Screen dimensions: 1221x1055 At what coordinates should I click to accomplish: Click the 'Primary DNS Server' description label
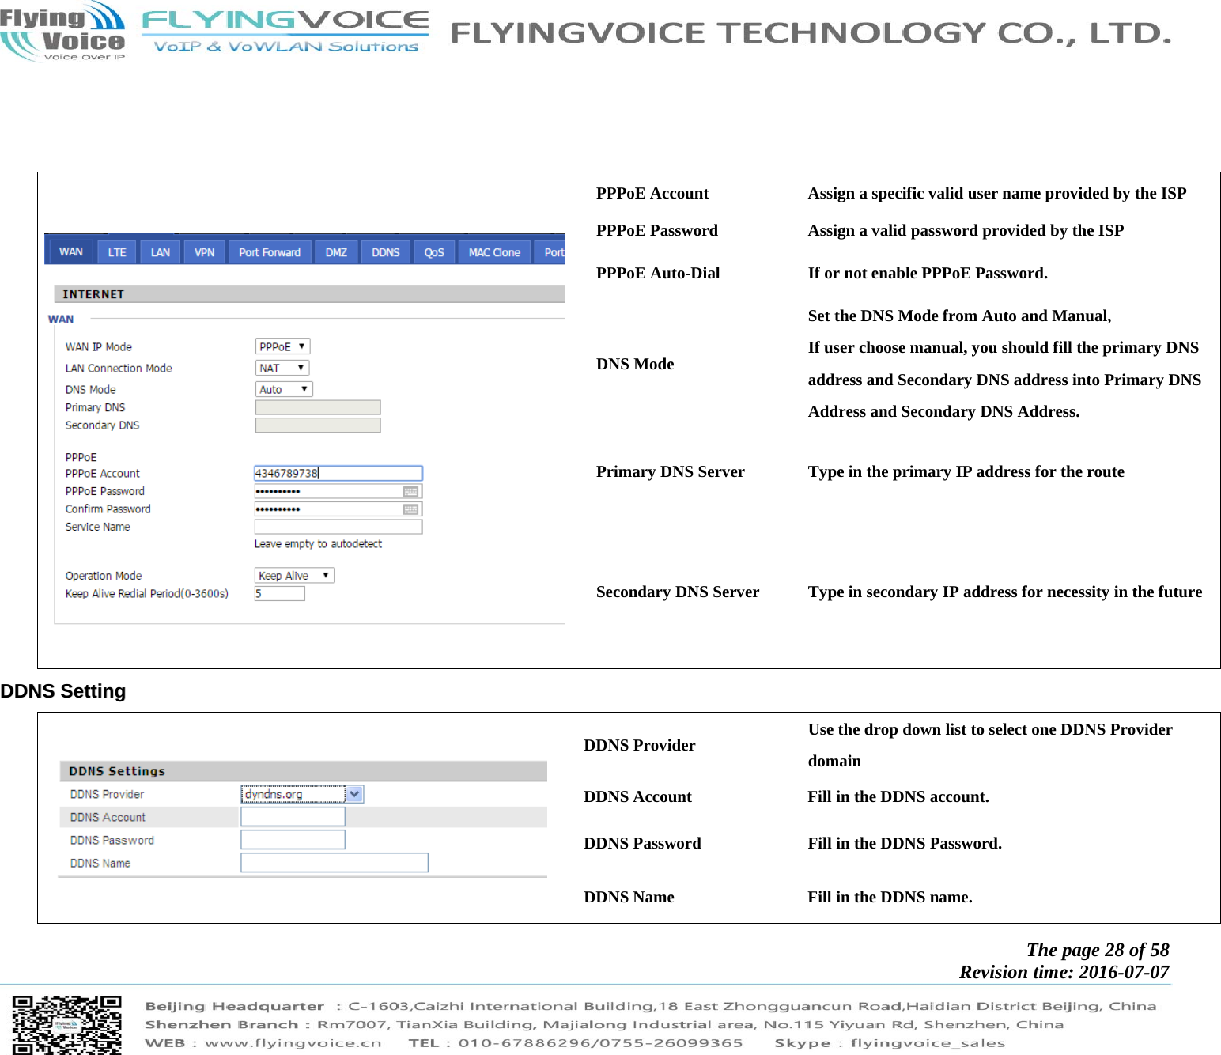click(x=671, y=471)
